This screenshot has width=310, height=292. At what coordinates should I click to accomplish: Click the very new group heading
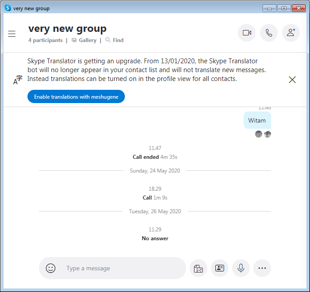[x=67, y=29]
